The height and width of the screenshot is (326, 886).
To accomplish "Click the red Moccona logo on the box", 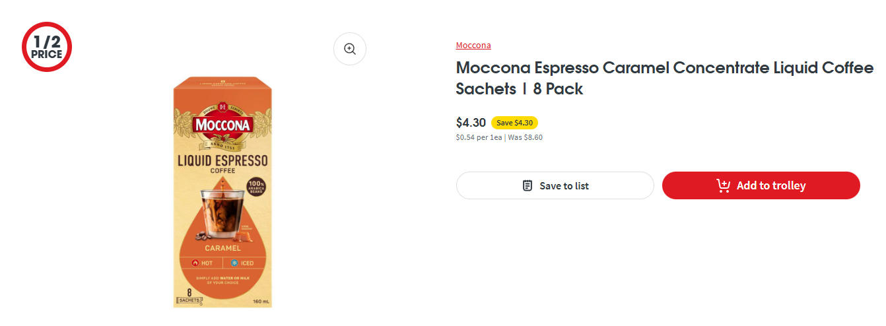I will (x=222, y=125).
